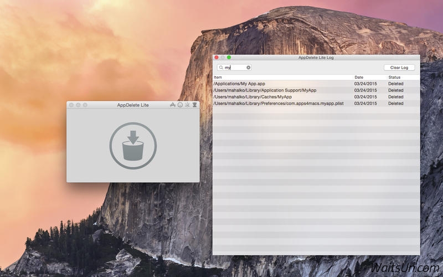Select the '/Library/Caches/MyApp' log row

tap(316, 96)
